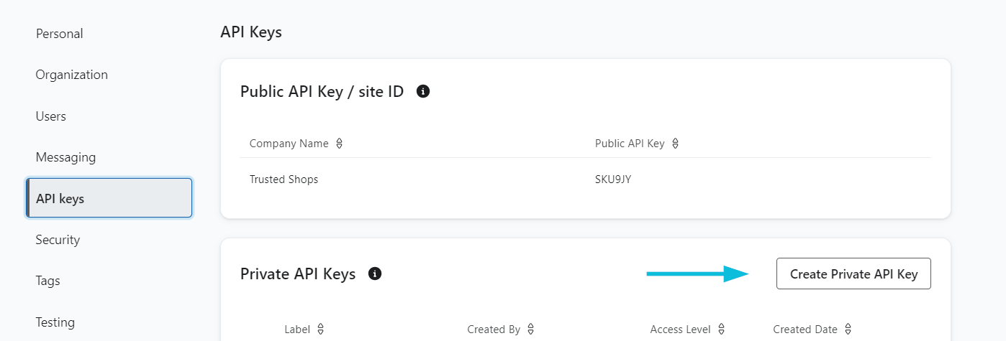The height and width of the screenshot is (341, 1006).
Task: Sort private keys by Access Level arrows
Action: 721,330
